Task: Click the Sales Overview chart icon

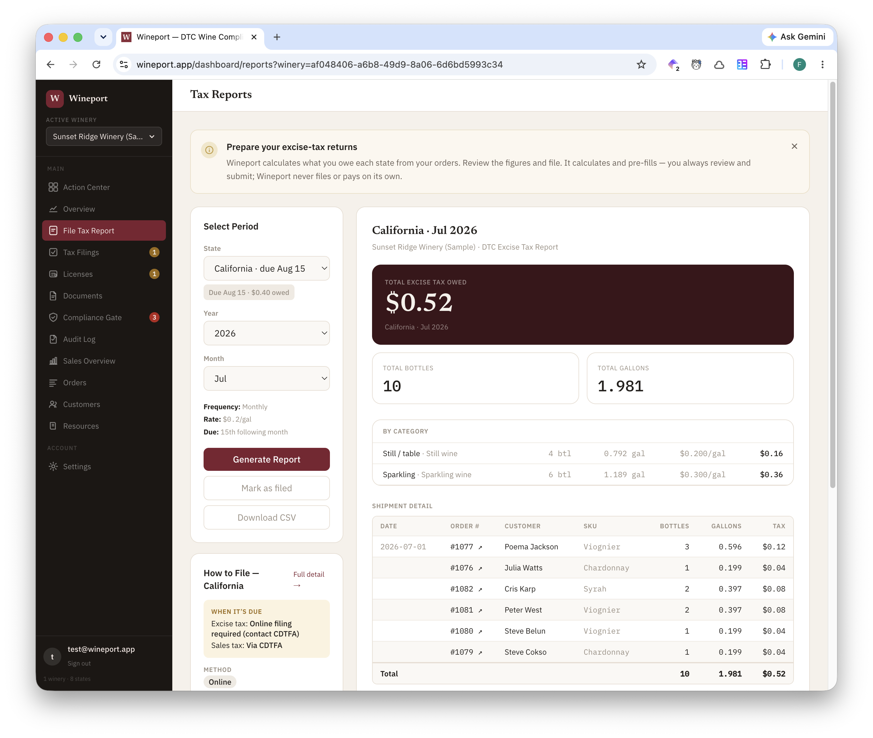Action: pyautogui.click(x=53, y=361)
